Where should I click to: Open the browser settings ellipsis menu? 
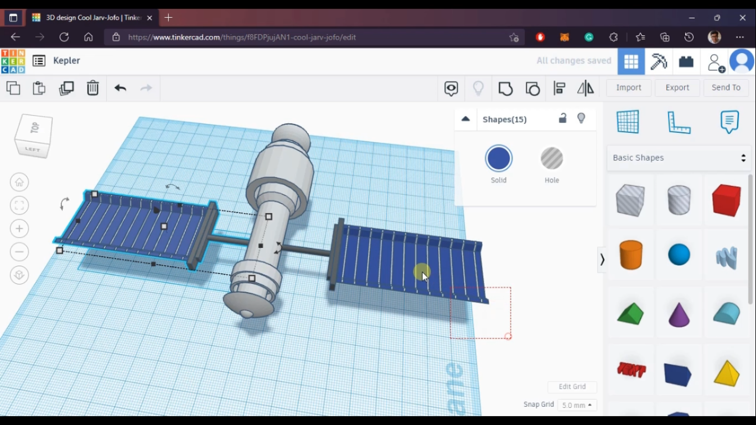(x=740, y=37)
